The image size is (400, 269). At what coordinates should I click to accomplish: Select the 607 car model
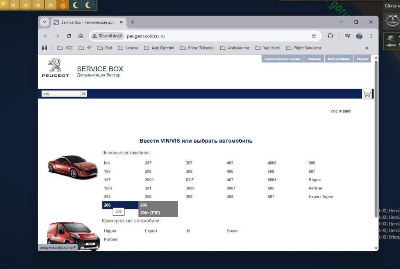(x=271, y=196)
